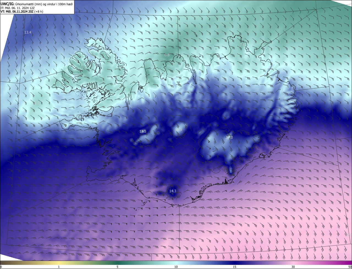Click the 11.5 value label on the map

tap(143, 131)
